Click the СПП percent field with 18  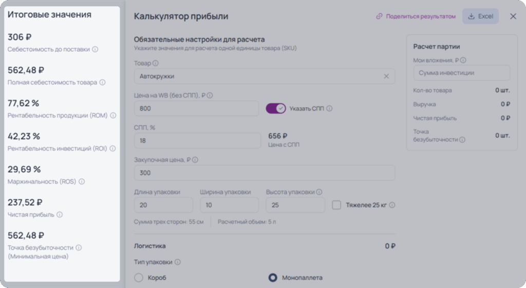(x=197, y=141)
